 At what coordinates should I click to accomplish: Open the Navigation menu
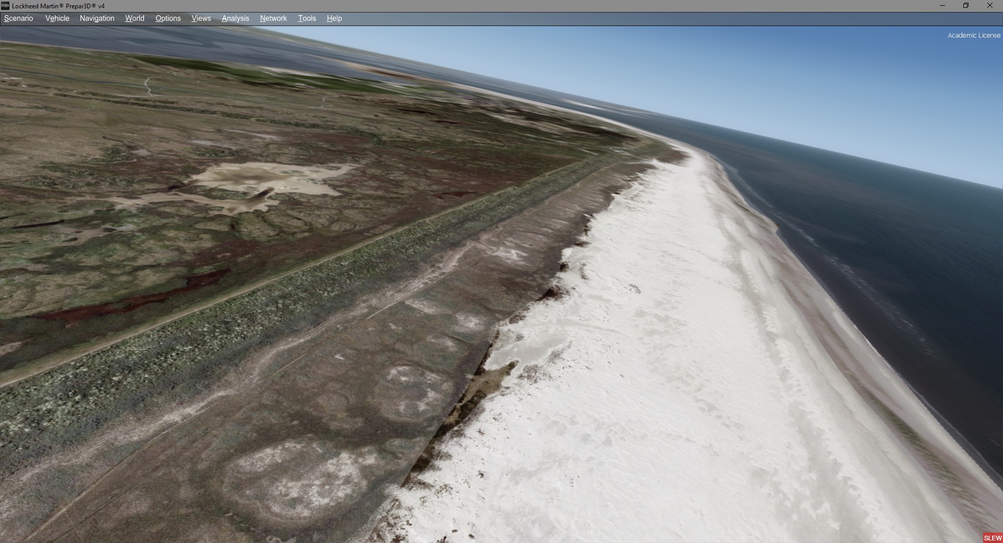tap(97, 18)
